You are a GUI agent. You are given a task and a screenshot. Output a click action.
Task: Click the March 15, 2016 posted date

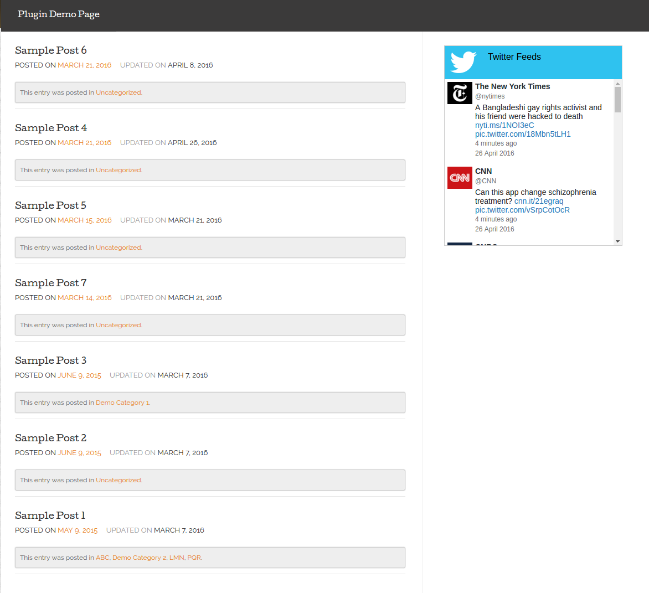tap(84, 220)
